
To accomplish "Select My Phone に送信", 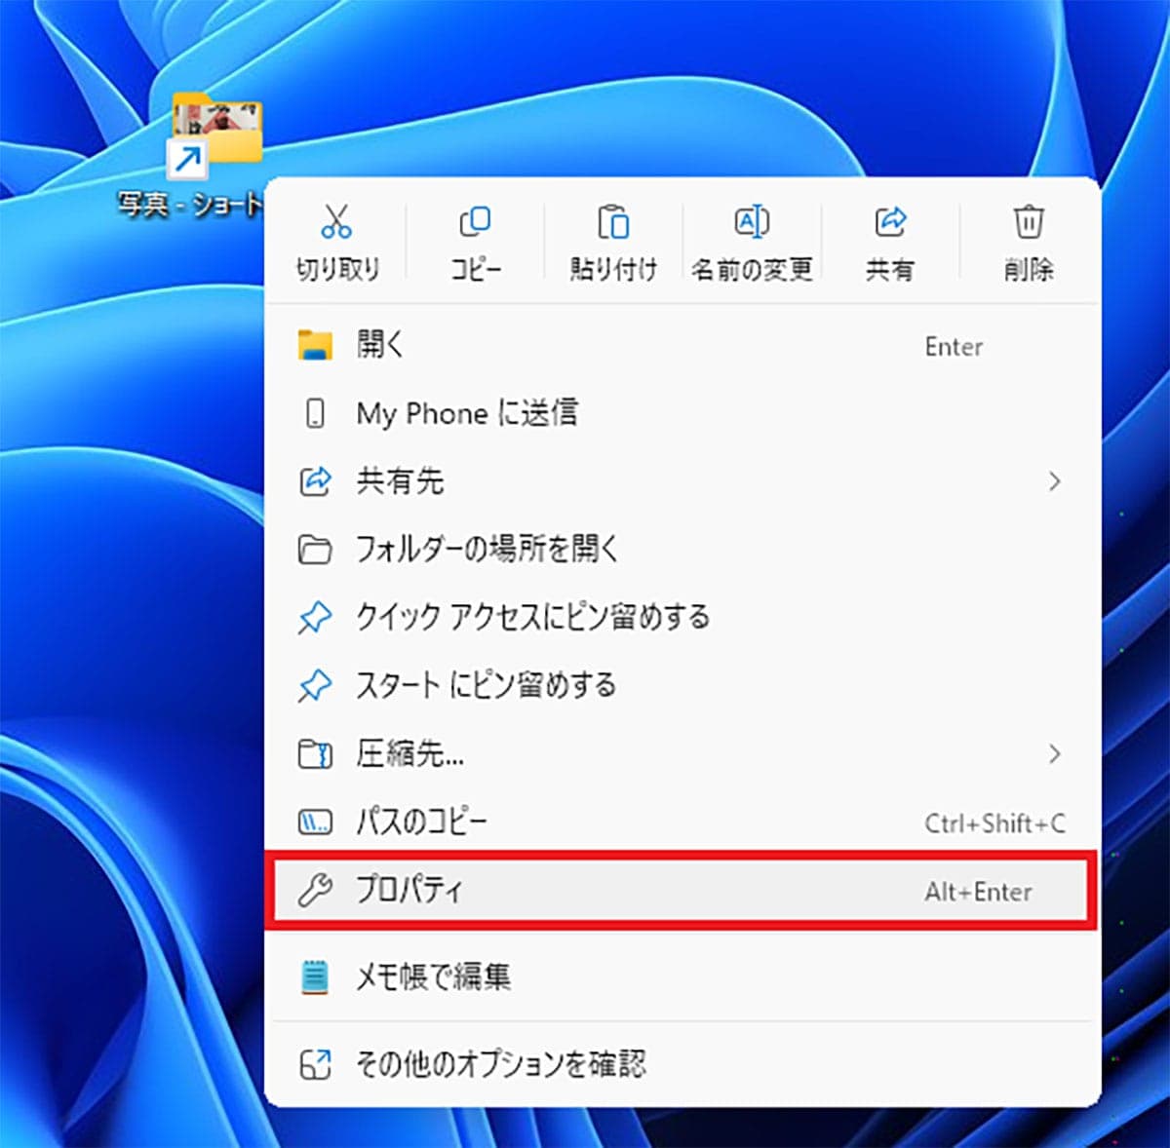I will (467, 413).
